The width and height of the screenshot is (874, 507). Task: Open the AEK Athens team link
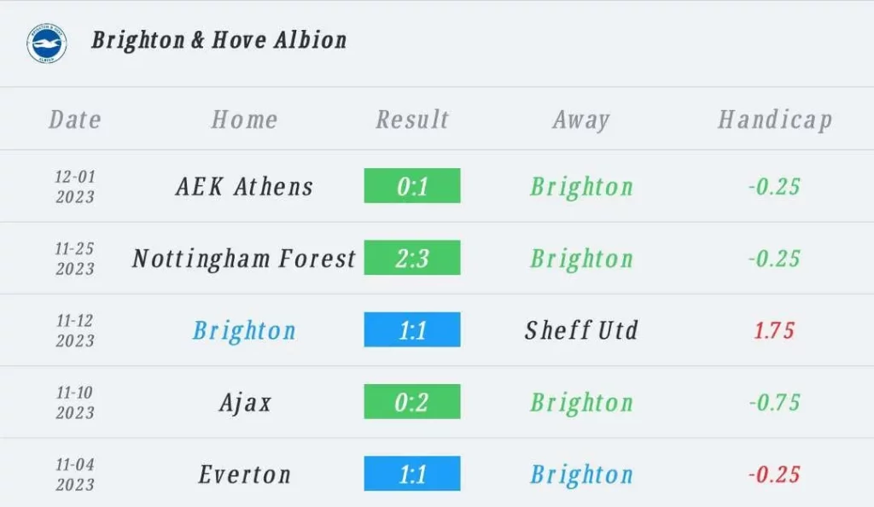(x=244, y=187)
